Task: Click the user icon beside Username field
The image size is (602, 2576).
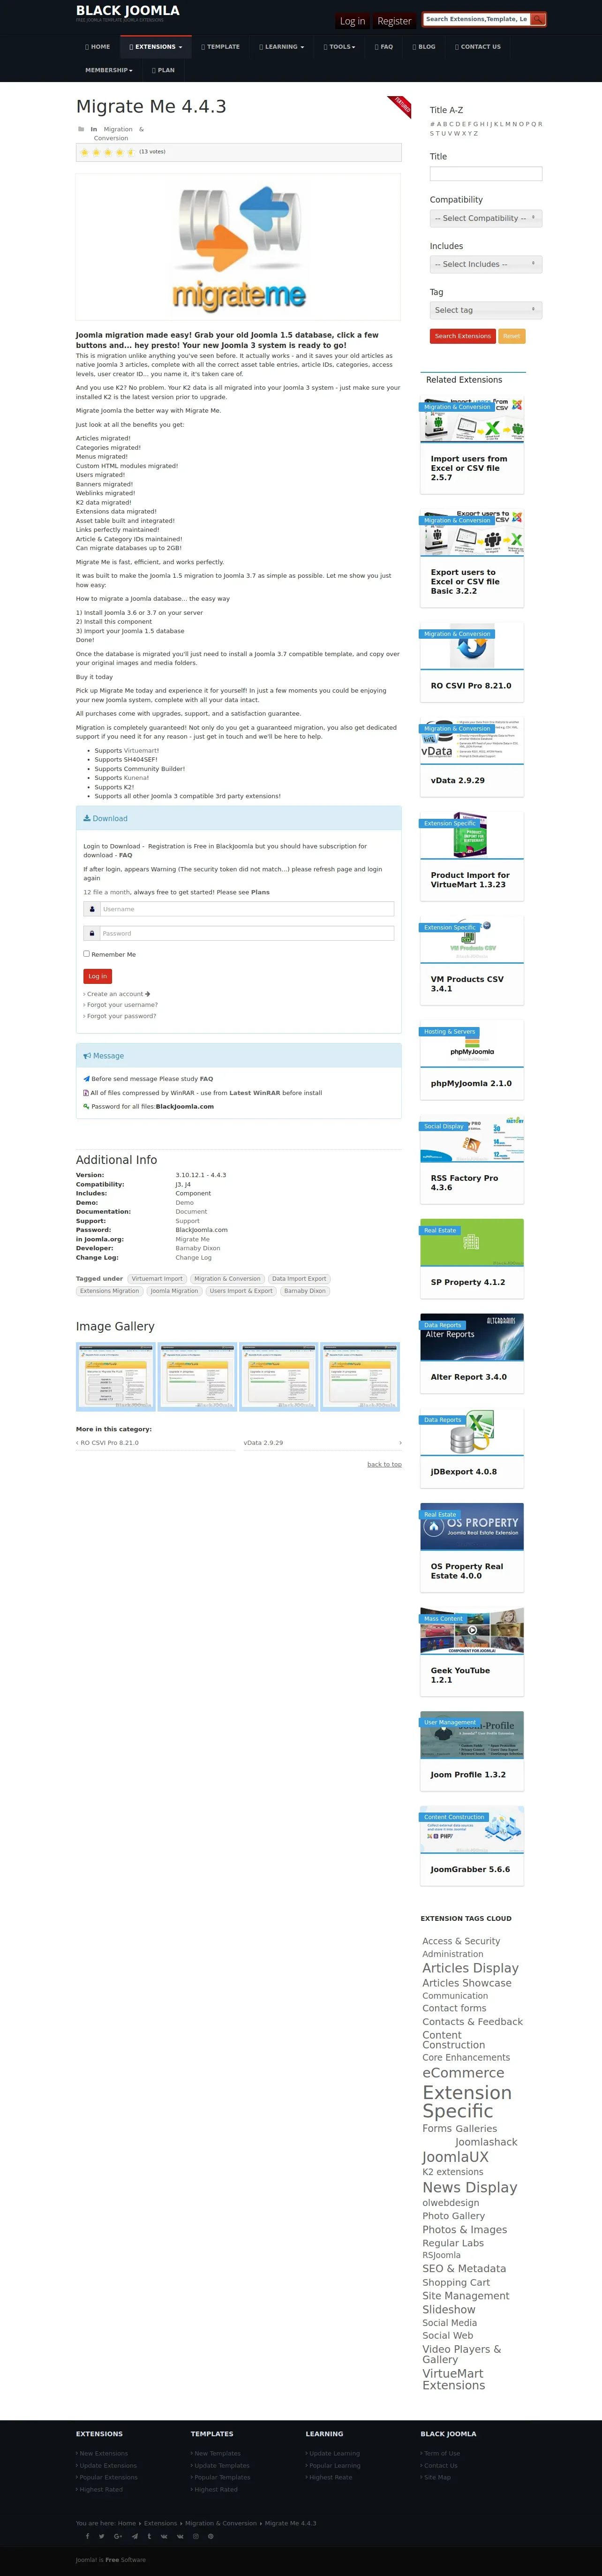Action: [92, 909]
